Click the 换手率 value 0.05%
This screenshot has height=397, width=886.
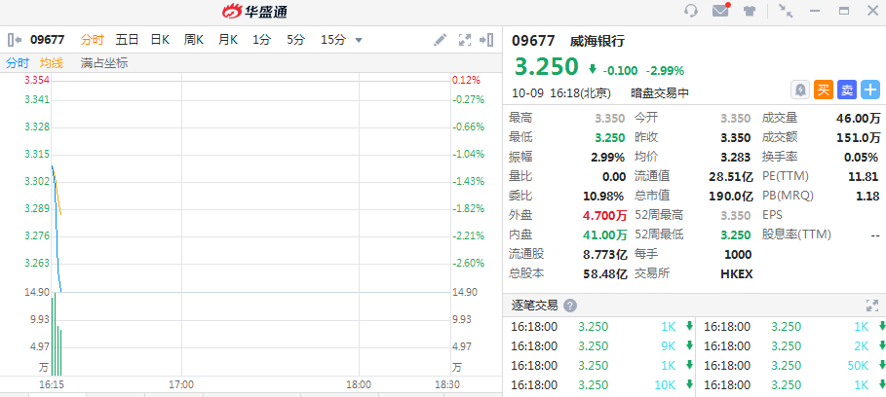coord(861,158)
